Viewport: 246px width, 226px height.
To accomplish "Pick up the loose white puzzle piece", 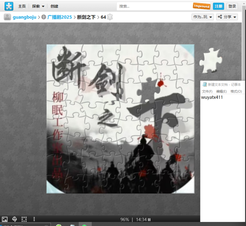I will pyautogui.click(x=211, y=61).
